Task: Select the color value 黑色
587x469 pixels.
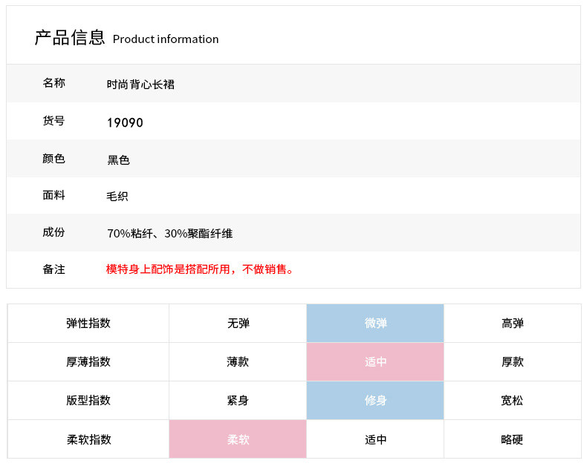Action: [118, 160]
